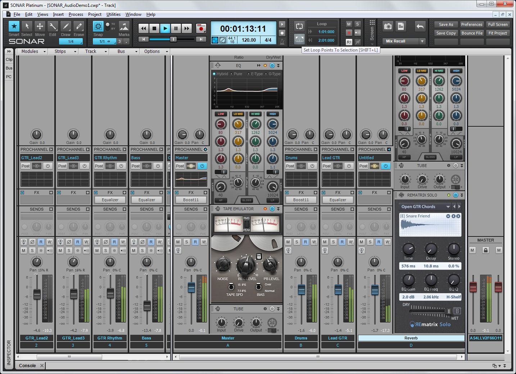The height and width of the screenshot is (374, 516).
Task: Click the Fast Forward button
Action: coord(187,28)
